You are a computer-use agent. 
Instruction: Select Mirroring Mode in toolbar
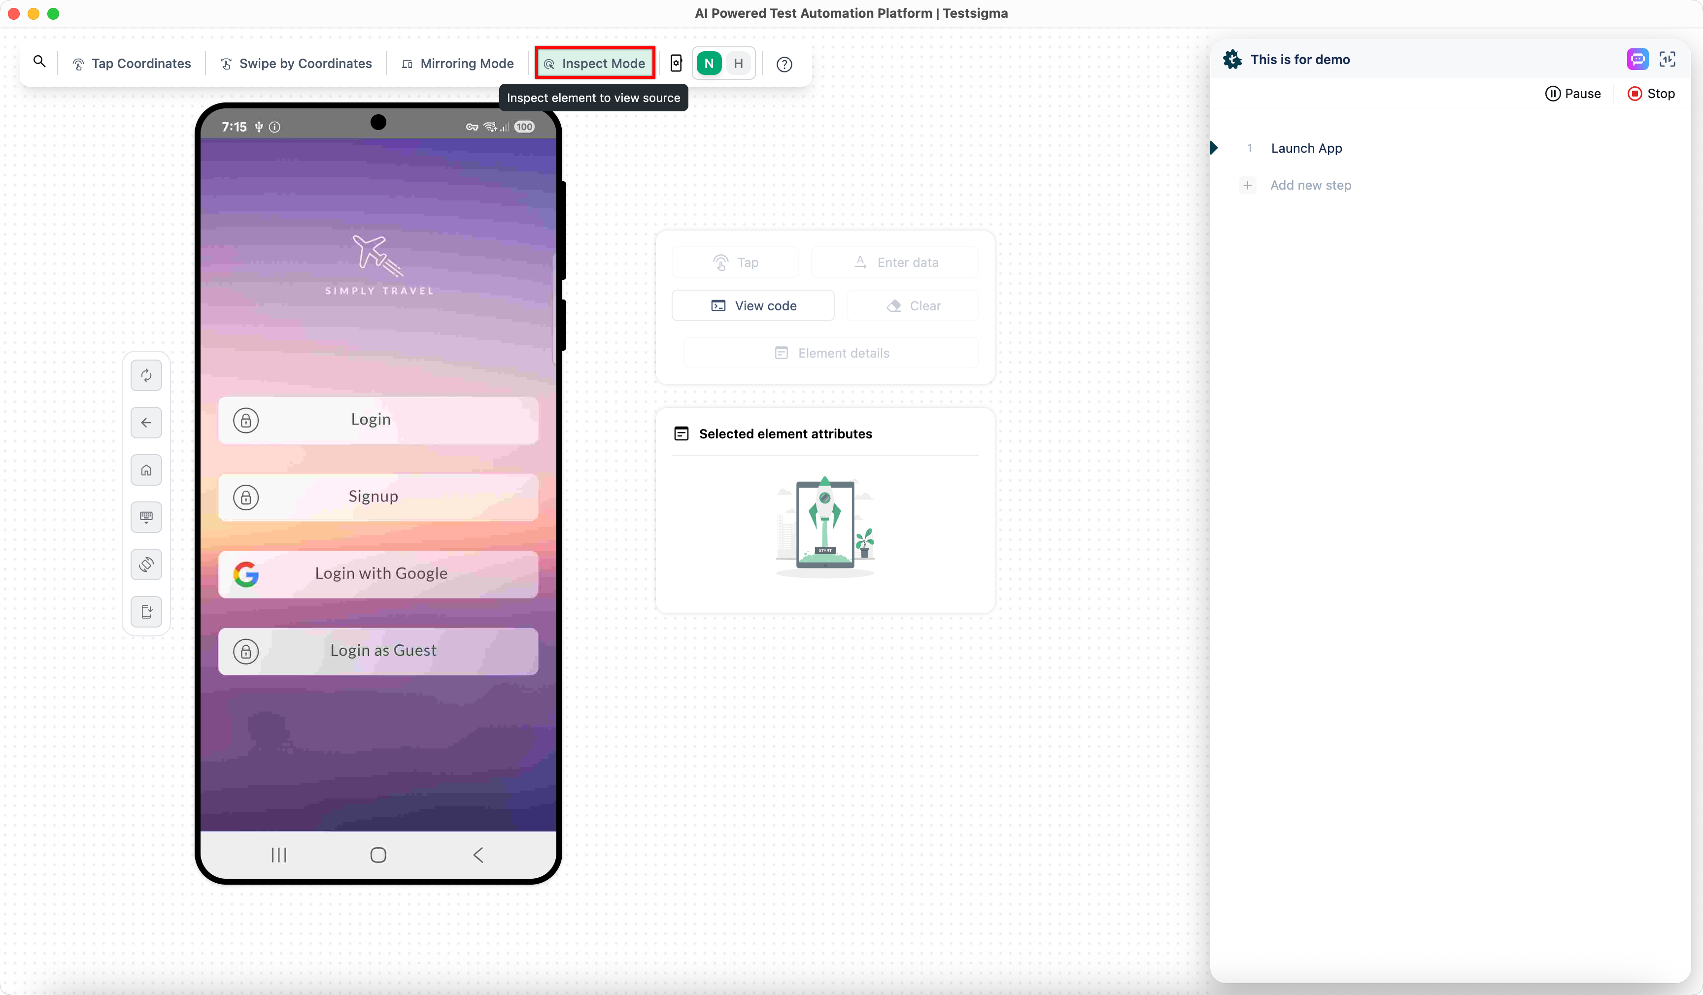pyautogui.click(x=458, y=64)
